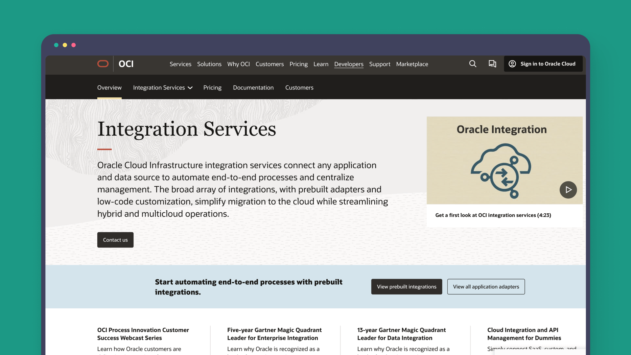Select the OCI logo text in the header

[x=126, y=64]
